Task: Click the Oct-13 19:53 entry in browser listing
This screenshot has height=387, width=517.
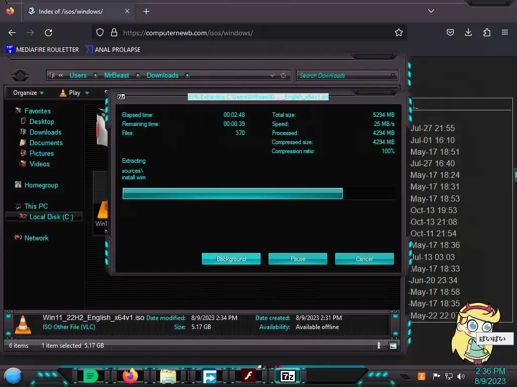Action: 434,210
